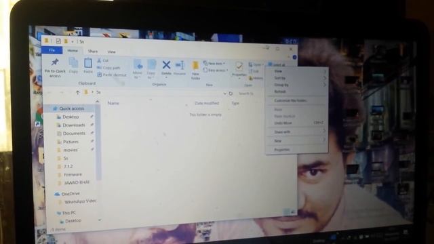Select OneDrive in the navigation pane

(71, 194)
